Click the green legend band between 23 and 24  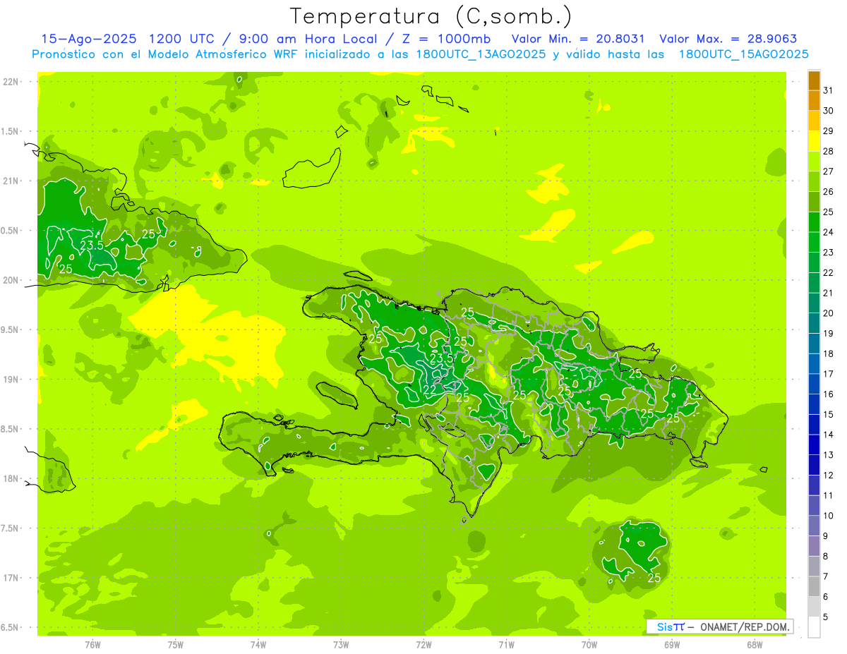pos(814,243)
